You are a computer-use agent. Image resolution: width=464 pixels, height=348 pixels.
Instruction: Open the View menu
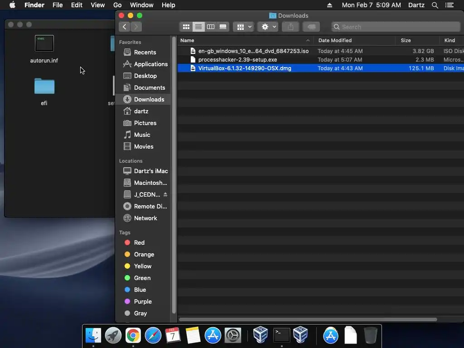[x=98, y=5]
